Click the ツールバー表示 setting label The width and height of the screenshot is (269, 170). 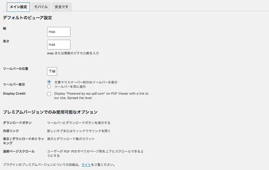(x=14, y=84)
